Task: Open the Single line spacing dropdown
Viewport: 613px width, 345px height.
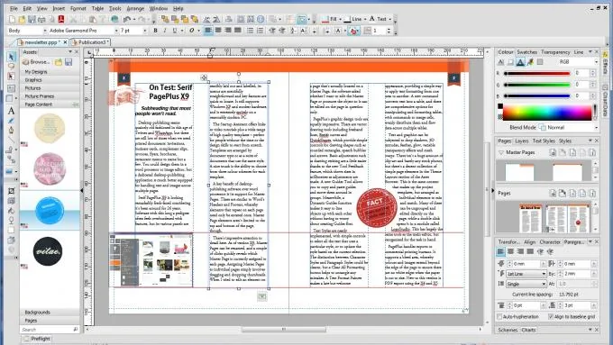Action: pyautogui.click(x=526, y=284)
